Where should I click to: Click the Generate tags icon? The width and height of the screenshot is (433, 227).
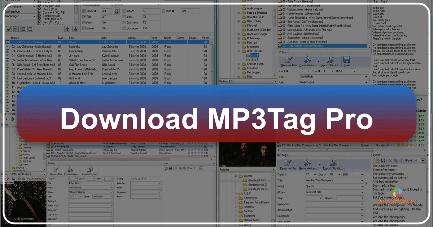click(307, 60)
